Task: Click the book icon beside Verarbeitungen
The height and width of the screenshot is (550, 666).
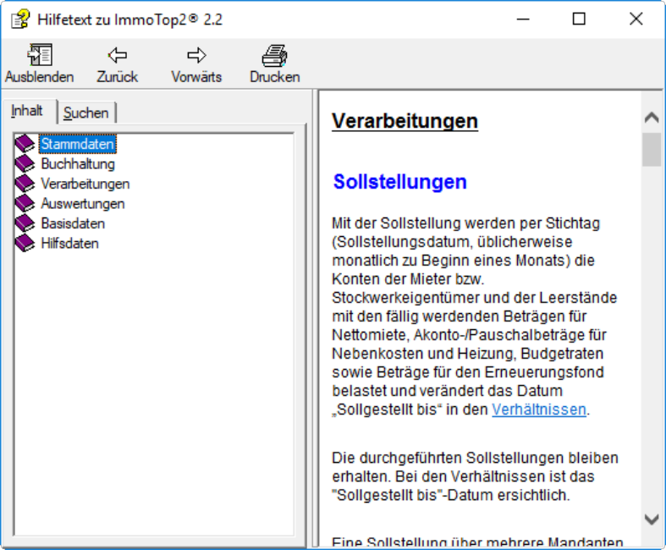Action: click(x=25, y=184)
